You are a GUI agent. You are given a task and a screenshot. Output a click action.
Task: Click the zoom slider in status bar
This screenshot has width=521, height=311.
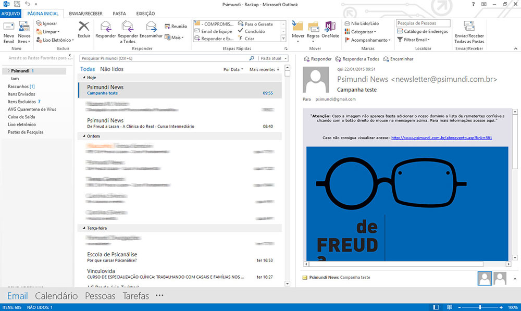click(480, 307)
